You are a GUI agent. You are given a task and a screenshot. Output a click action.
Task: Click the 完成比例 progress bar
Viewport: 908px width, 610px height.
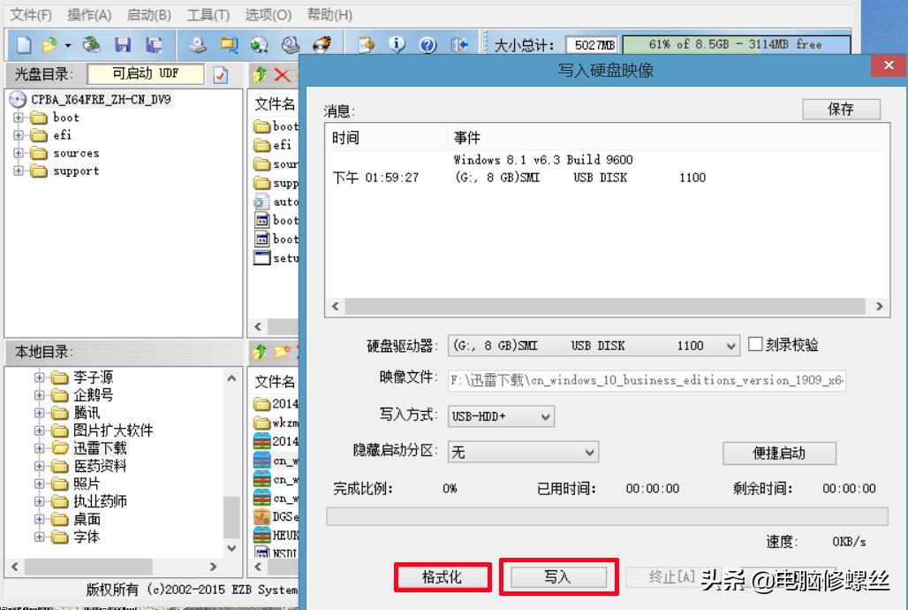(x=607, y=515)
